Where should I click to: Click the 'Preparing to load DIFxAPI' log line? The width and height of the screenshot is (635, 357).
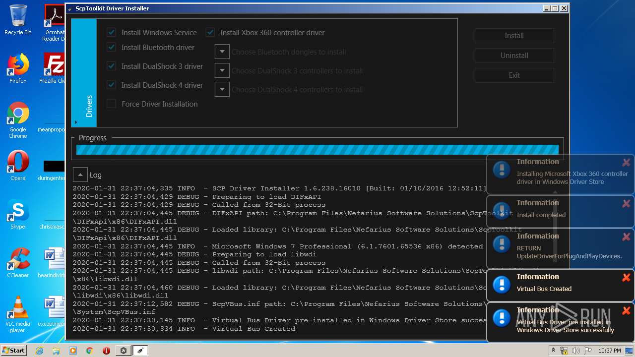click(196, 197)
